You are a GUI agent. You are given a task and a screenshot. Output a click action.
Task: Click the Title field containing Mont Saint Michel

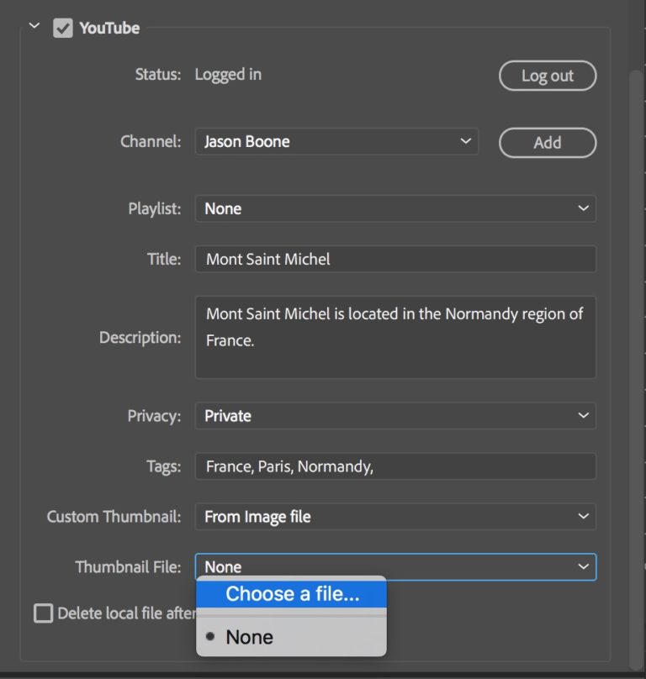(x=394, y=259)
